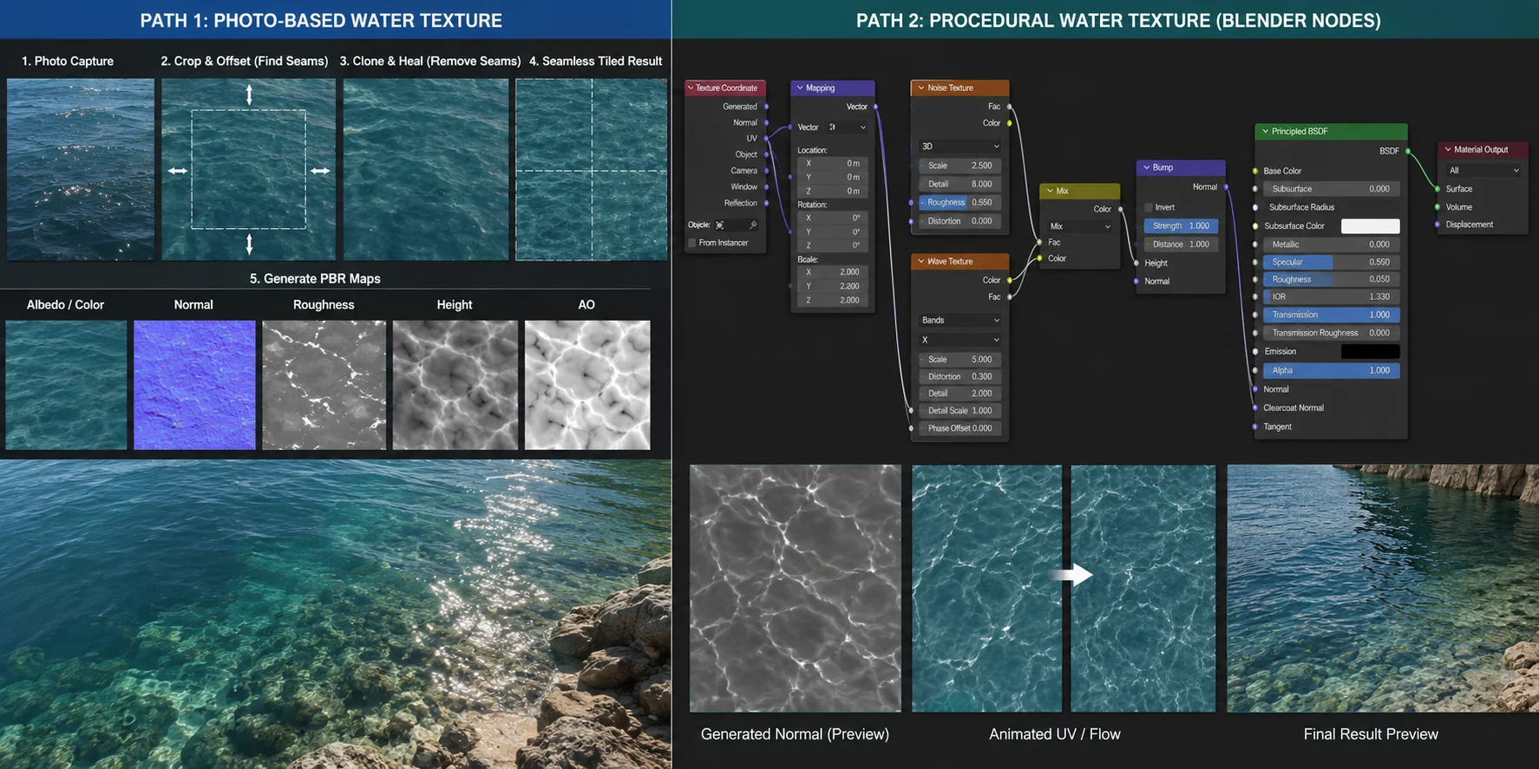Collapse the Mix node header chevron

[x=1050, y=191]
